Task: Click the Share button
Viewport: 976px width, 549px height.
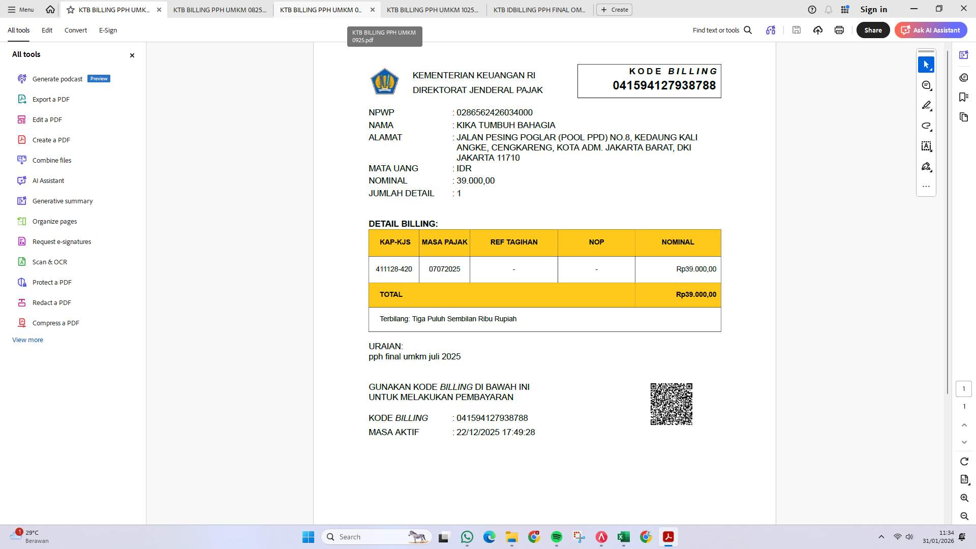Action: (872, 30)
